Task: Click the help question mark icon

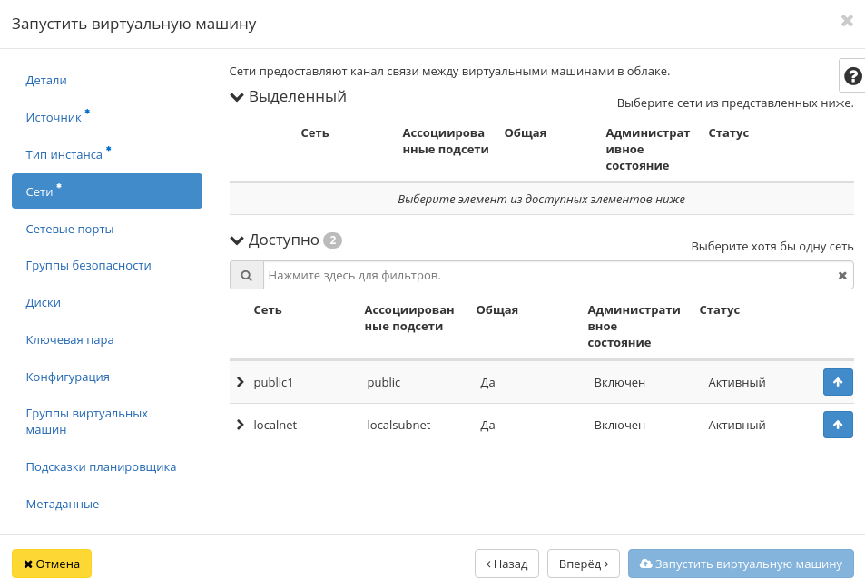Action: pyautogui.click(x=852, y=76)
